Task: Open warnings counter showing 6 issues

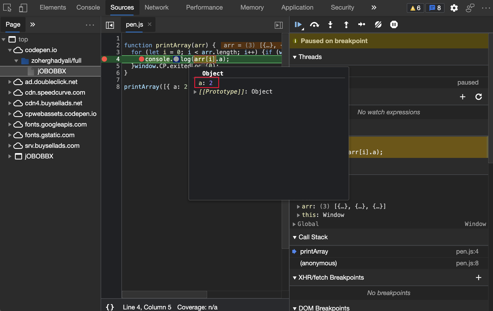Action: click(x=415, y=8)
